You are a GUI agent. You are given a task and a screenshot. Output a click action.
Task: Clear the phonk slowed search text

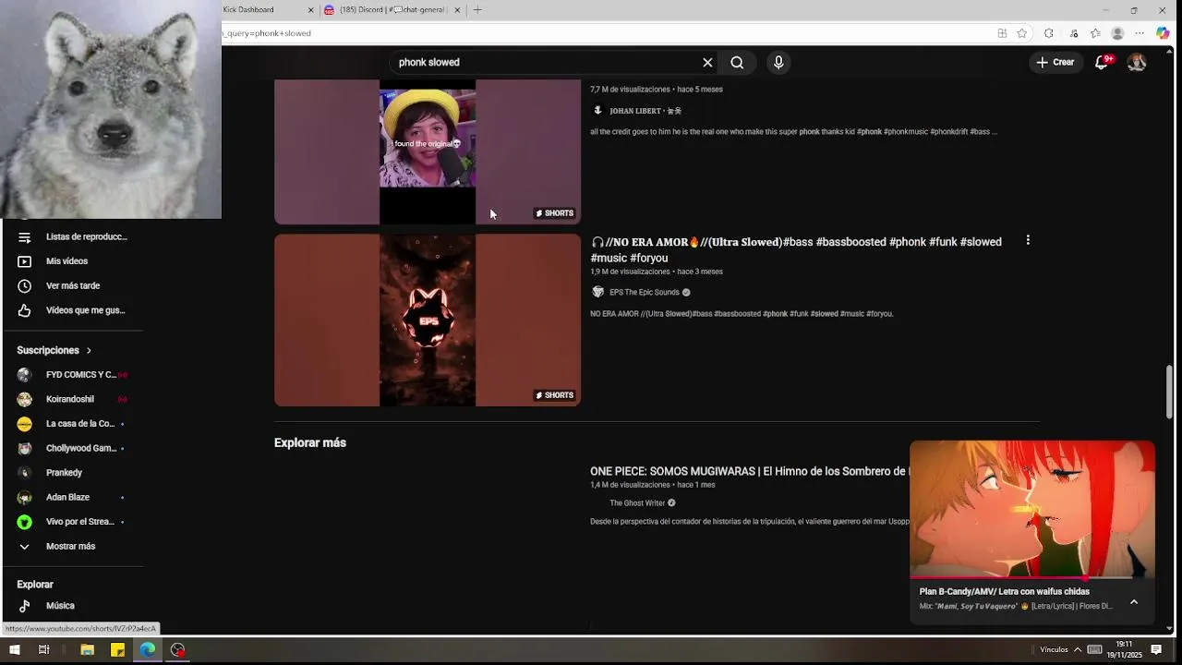point(707,63)
